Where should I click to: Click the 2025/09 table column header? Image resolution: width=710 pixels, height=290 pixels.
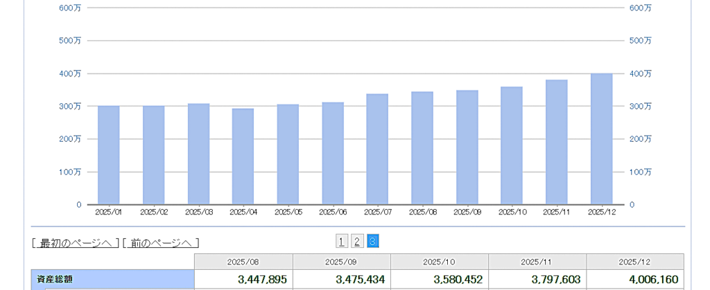pos(341,262)
